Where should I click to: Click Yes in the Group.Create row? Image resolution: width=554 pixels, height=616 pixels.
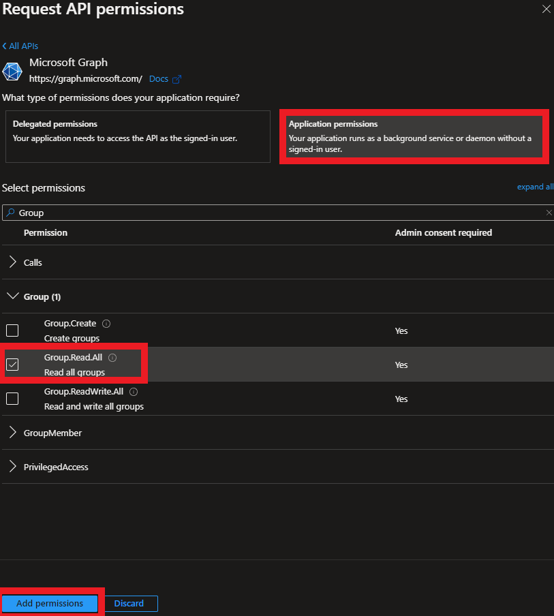point(401,330)
